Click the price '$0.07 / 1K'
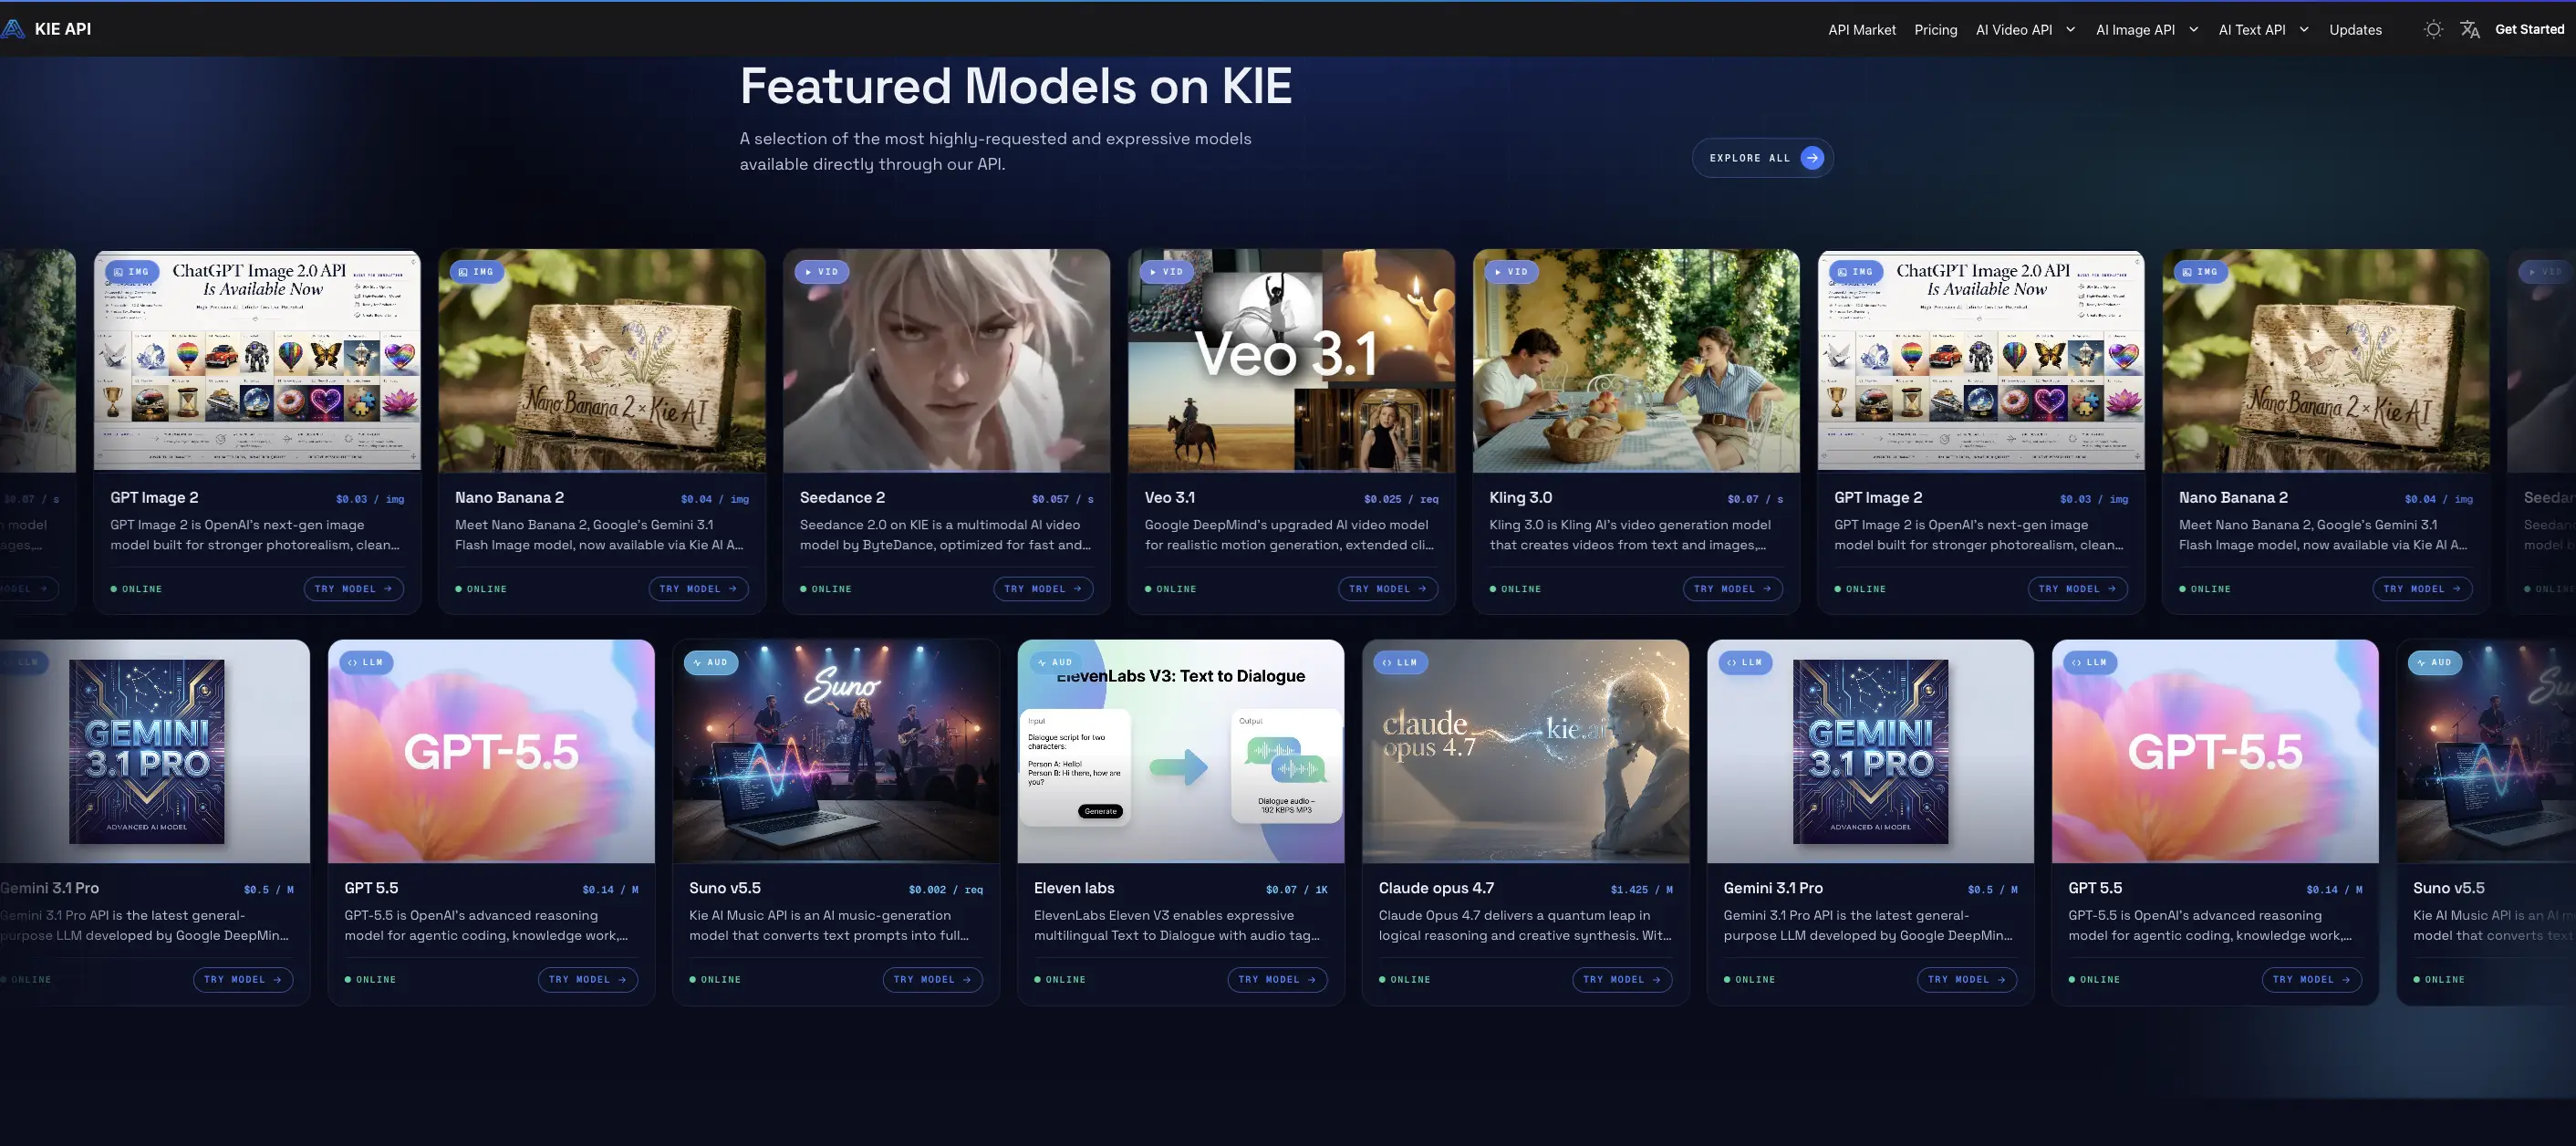This screenshot has width=2576, height=1146. point(1296,890)
